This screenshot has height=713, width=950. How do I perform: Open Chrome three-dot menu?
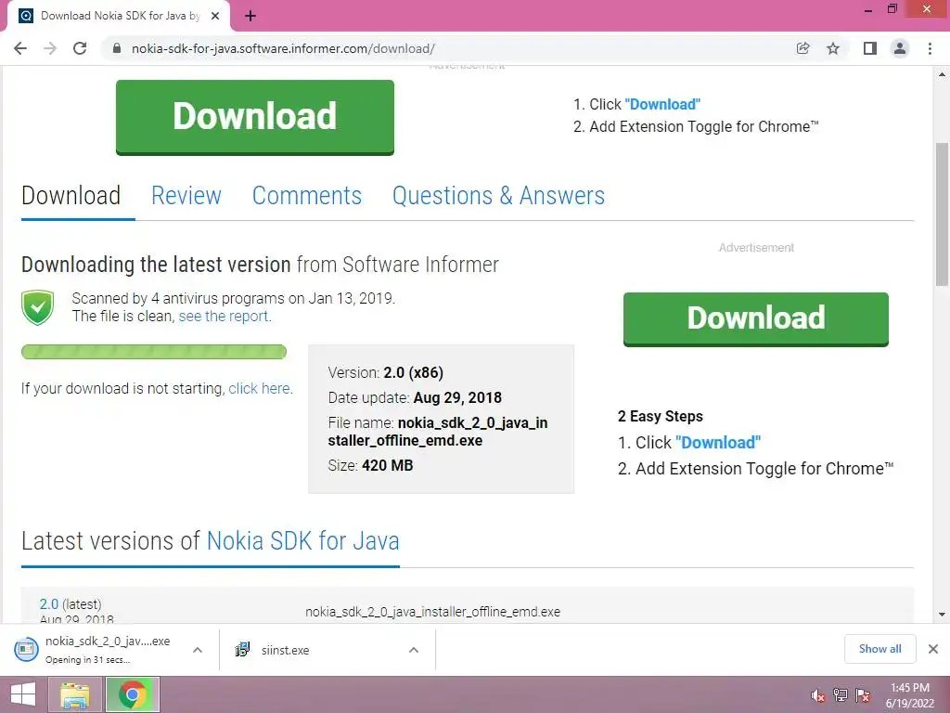tap(930, 48)
